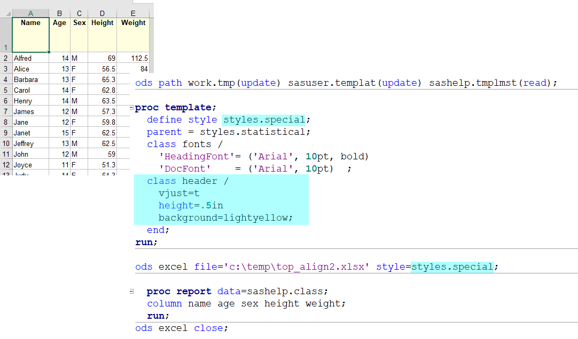Click the select-all corner of the spreadsheet
This screenshot has width=578, height=339.
[x=6, y=13]
